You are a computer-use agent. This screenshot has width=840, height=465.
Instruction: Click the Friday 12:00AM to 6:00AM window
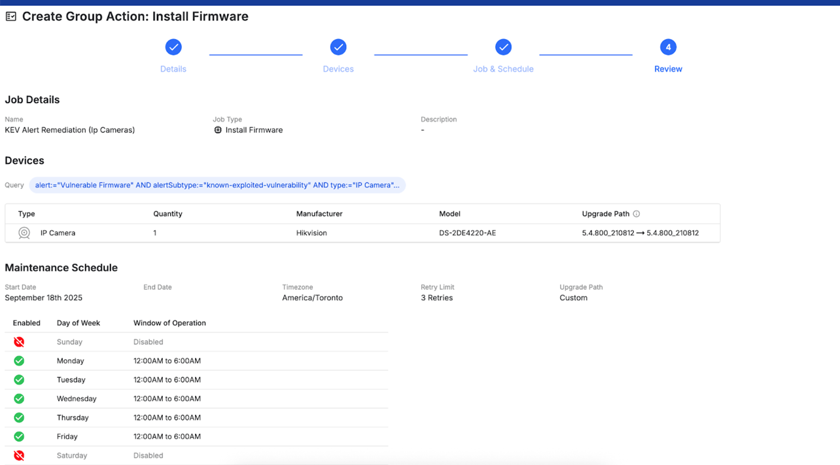167,437
